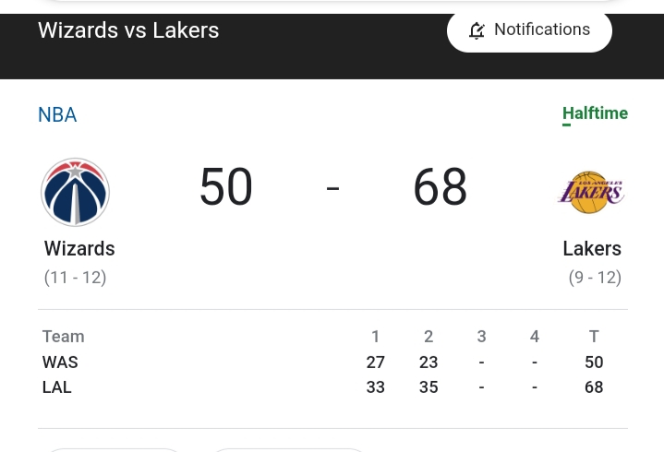Screen dimensions: 664x452
Task: Click the Lakers team logo
Action: [591, 193]
